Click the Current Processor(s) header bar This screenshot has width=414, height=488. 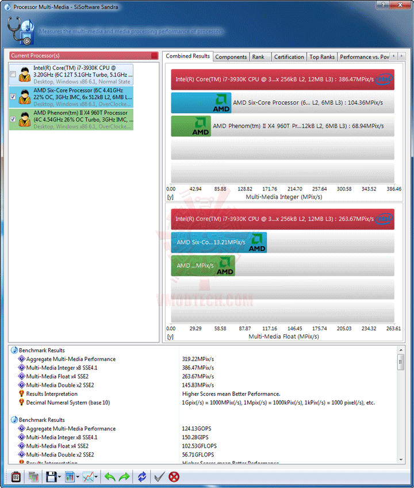pos(84,56)
